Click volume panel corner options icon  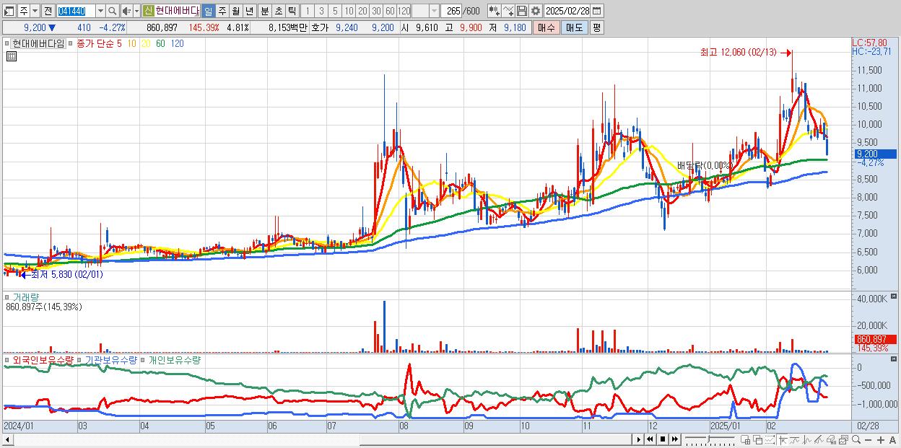click(x=895, y=297)
